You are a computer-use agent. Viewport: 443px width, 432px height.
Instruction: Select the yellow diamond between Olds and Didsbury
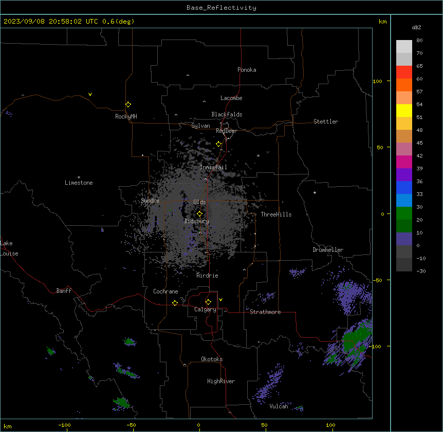coord(199,213)
